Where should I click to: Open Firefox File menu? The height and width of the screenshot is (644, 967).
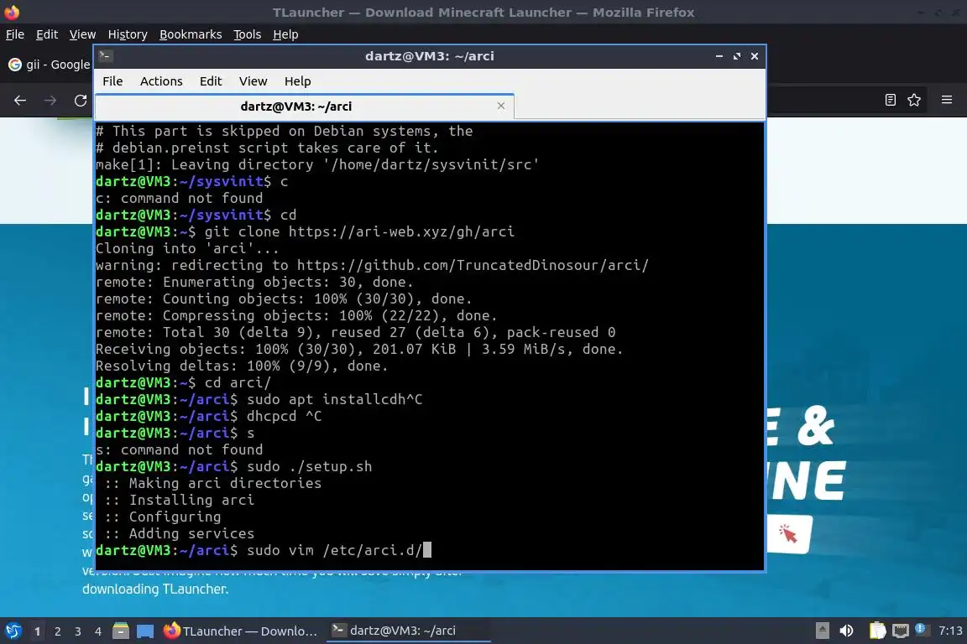click(x=15, y=34)
